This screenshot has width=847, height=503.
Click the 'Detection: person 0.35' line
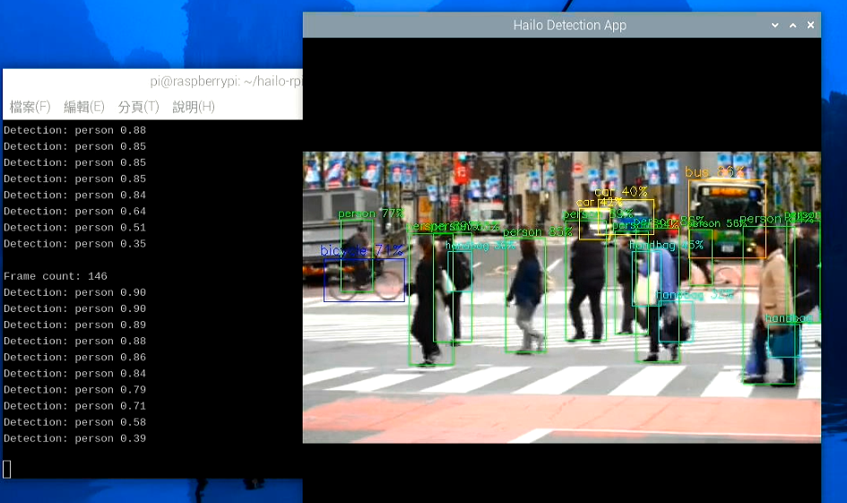[x=75, y=244]
